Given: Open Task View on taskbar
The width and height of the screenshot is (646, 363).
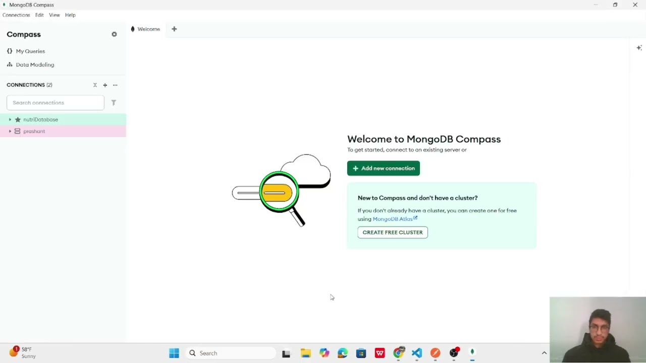Looking at the screenshot, I should click(x=286, y=353).
